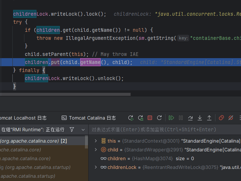Click the Step Out icon

[x=209, y=118]
